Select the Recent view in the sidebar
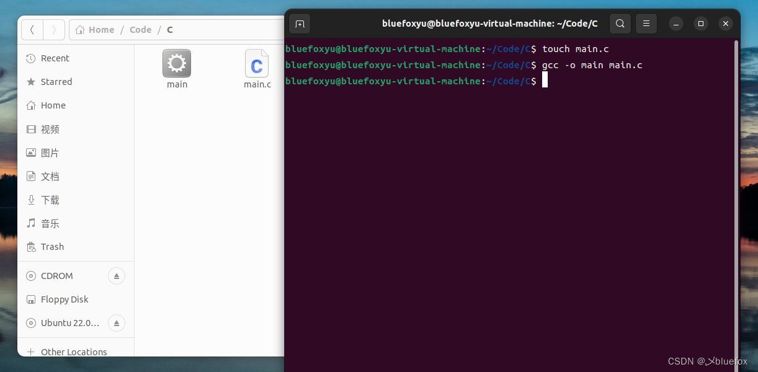The height and width of the screenshot is (372, 758). tap(55, 58)
